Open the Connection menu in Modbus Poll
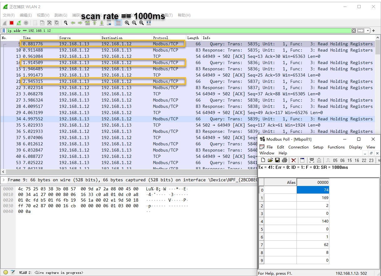 [298, 147]
